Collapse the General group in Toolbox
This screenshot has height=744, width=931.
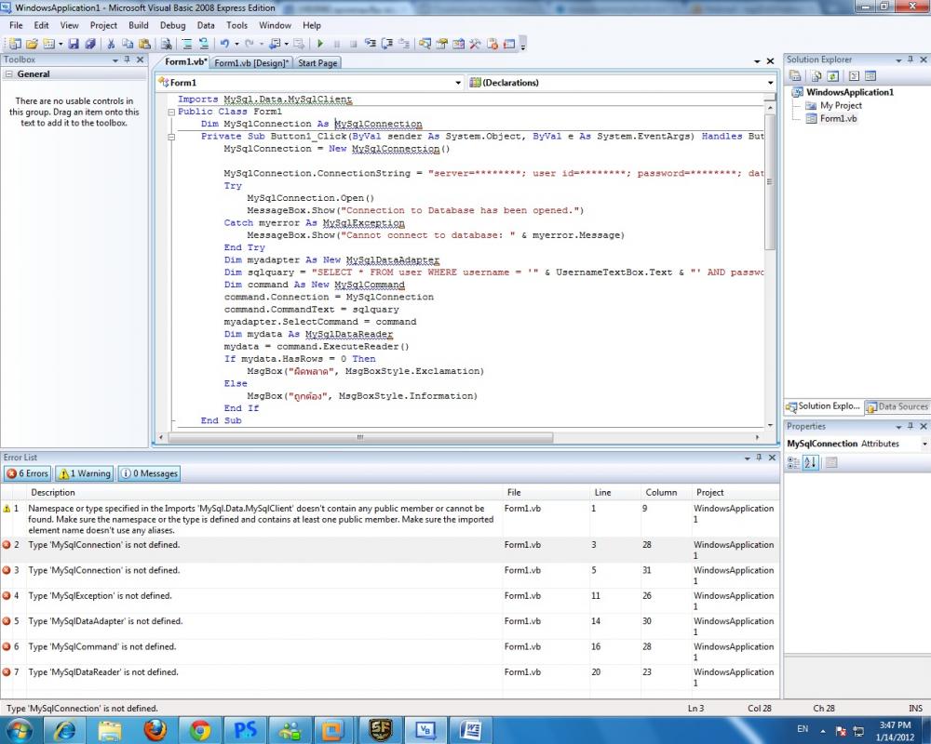click(9, 74)
